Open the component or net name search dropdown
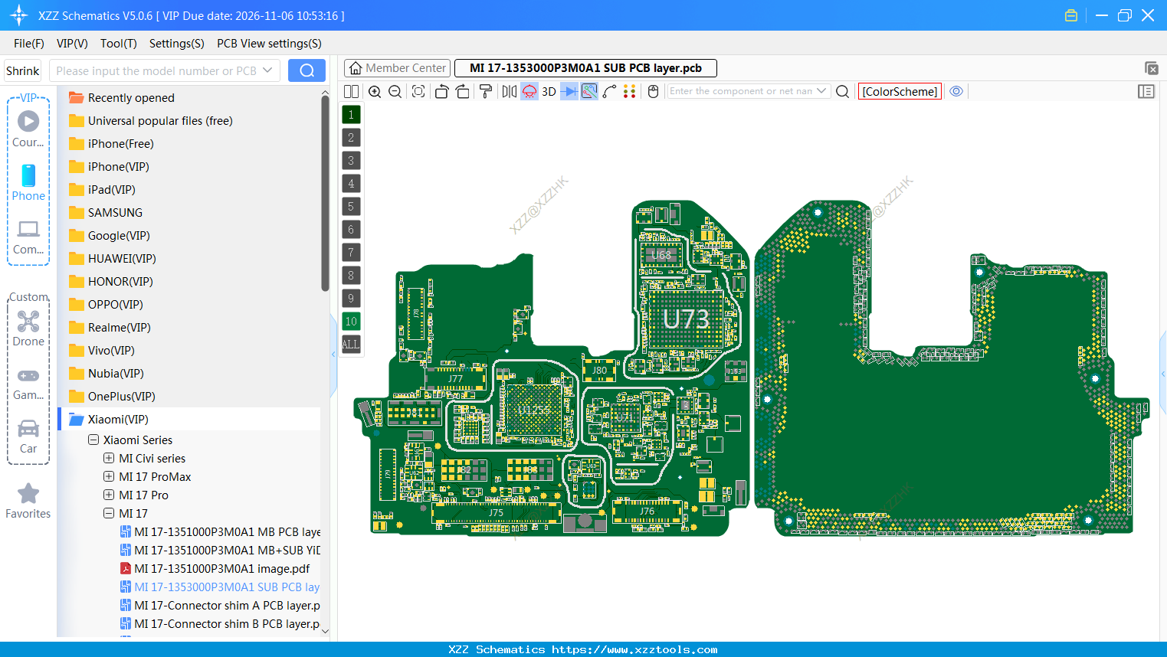 (x=821, y=90)
